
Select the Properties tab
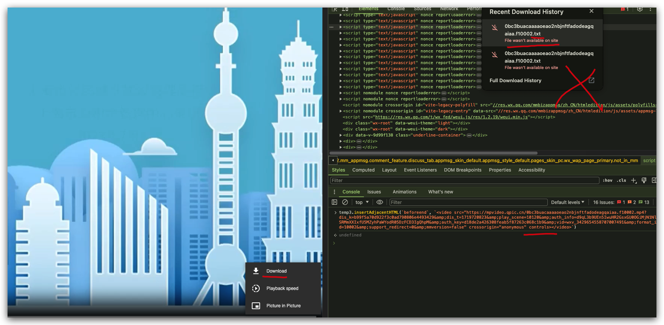pyautogui.click(x=500, y=170)
